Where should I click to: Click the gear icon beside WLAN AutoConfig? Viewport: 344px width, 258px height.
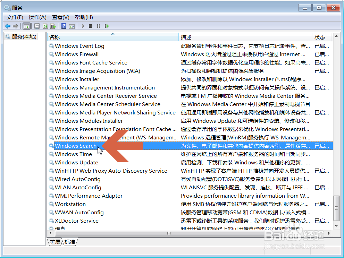tap(51, 187)
